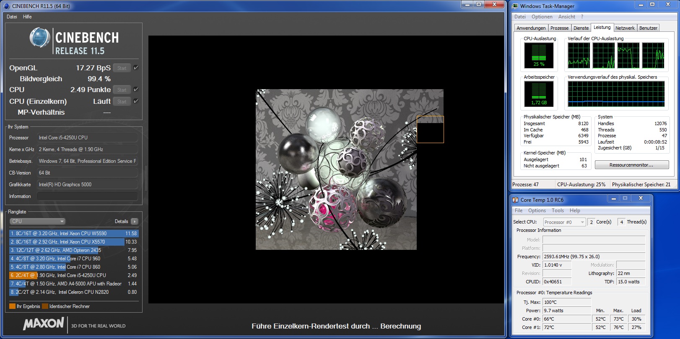This screenshot has height=339, width=680.
Task: Click the Core #1 temperature 72°C field
Action: tap(567, 327)
